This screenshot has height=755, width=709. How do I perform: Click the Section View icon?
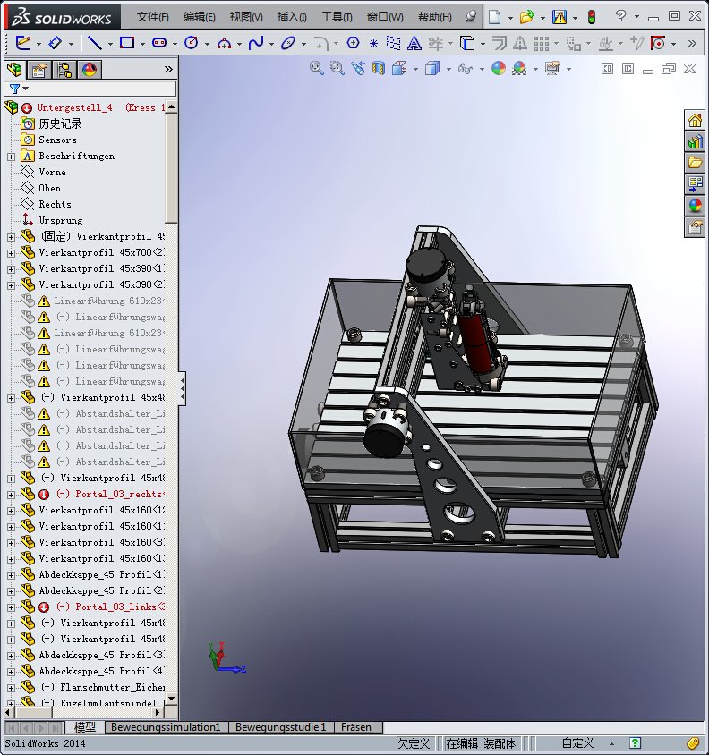click(379, 68)
